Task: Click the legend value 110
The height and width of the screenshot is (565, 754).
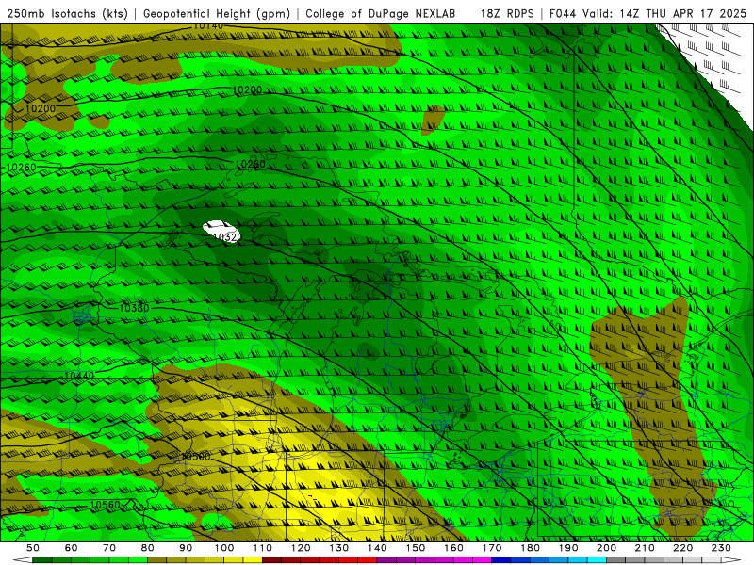Action: [263, 548]
